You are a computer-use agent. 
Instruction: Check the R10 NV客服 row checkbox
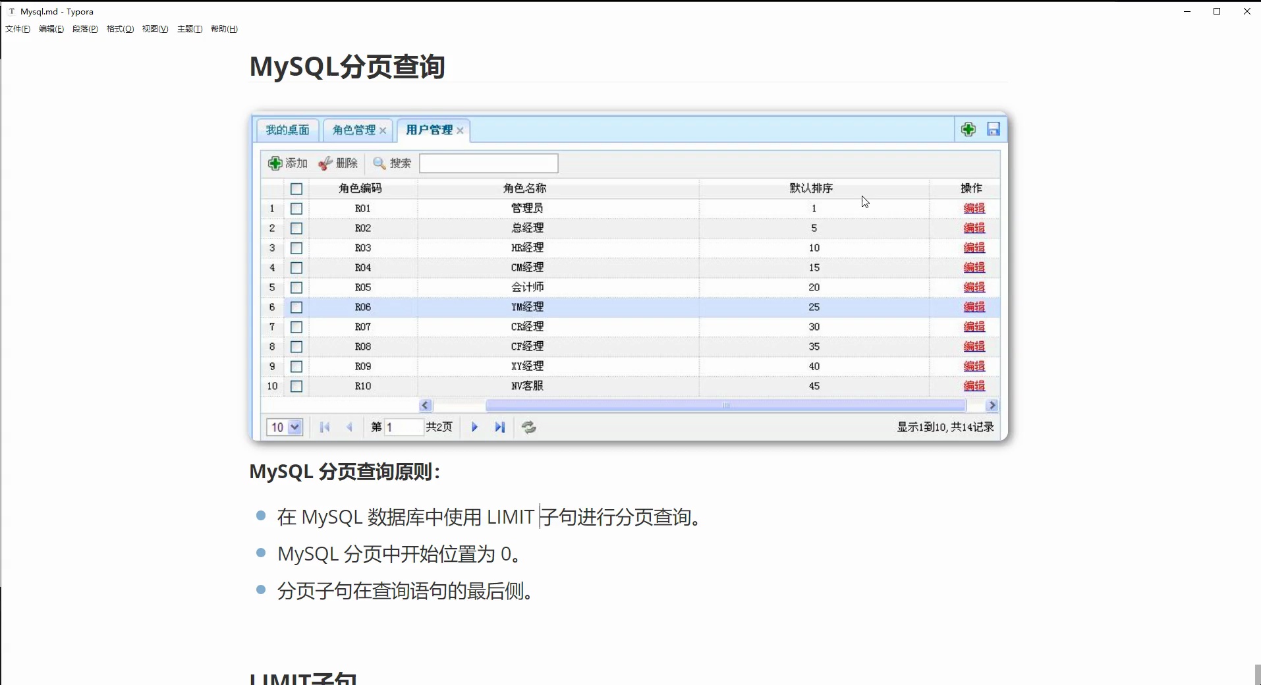click(296, 387)
